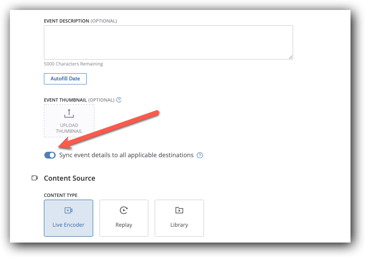Click the Event Description field label
365x257 pixels.
[x=66, y=21]
